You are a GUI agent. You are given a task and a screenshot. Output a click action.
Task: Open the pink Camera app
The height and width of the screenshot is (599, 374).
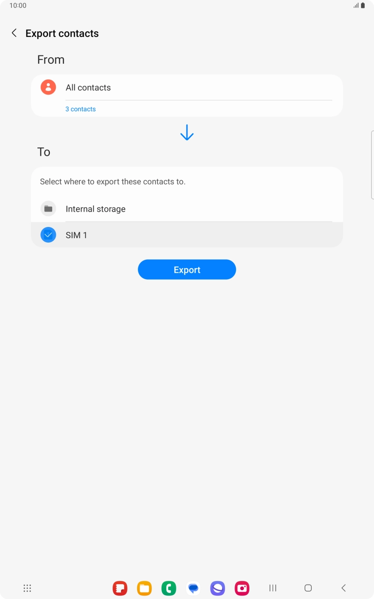pyautogui.click(x=242, y=588)
